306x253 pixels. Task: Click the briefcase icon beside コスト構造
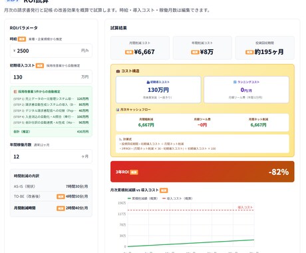tap(118, 71)
